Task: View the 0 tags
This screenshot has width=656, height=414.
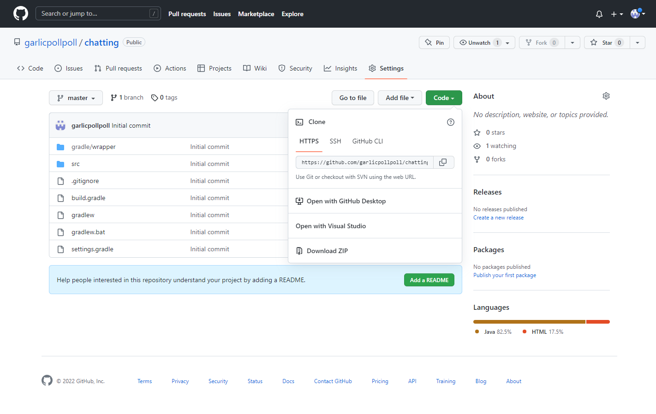Action: point(164,98)
